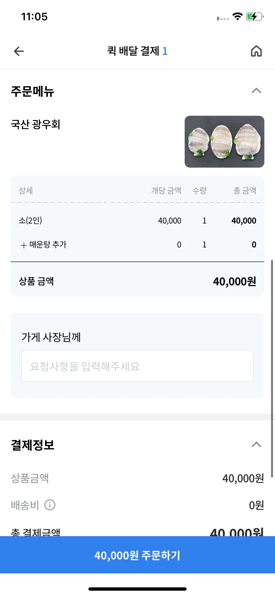The image size is (275, 596).
Task: Tap the 퀵 배달 결제 title
Action: (x=133, y=51)
